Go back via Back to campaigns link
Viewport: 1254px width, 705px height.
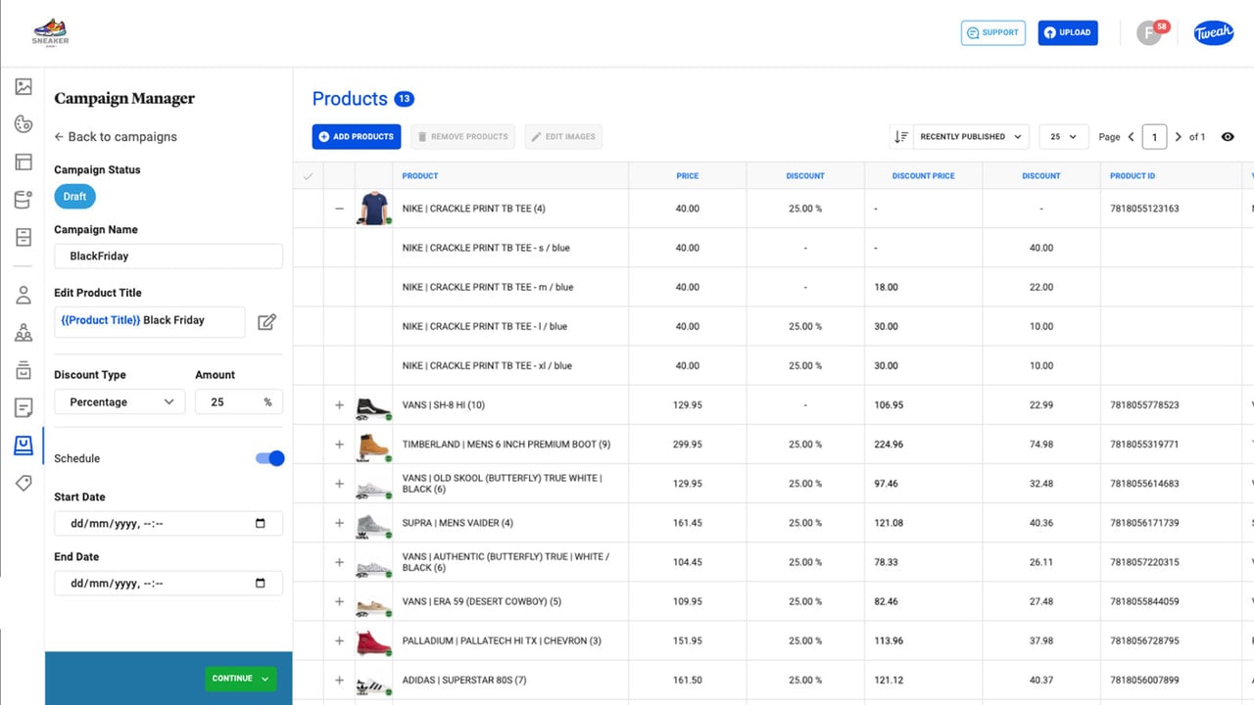[x=116, y=137]
